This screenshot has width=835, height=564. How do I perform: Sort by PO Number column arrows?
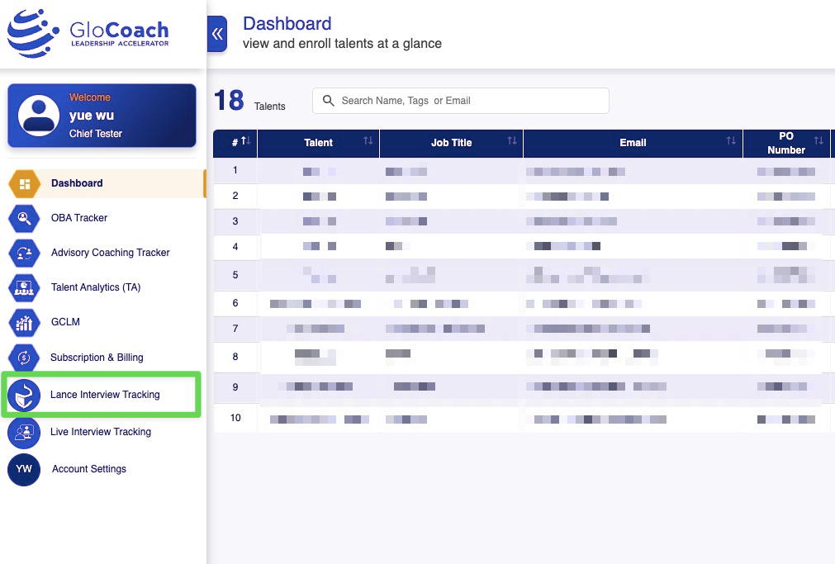[x=818, y=140]
